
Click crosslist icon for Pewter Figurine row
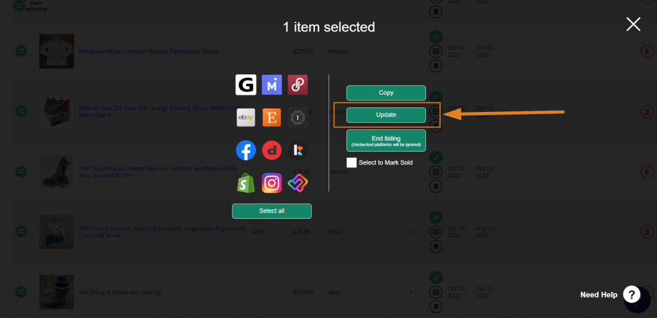click(x=21, y=171)
